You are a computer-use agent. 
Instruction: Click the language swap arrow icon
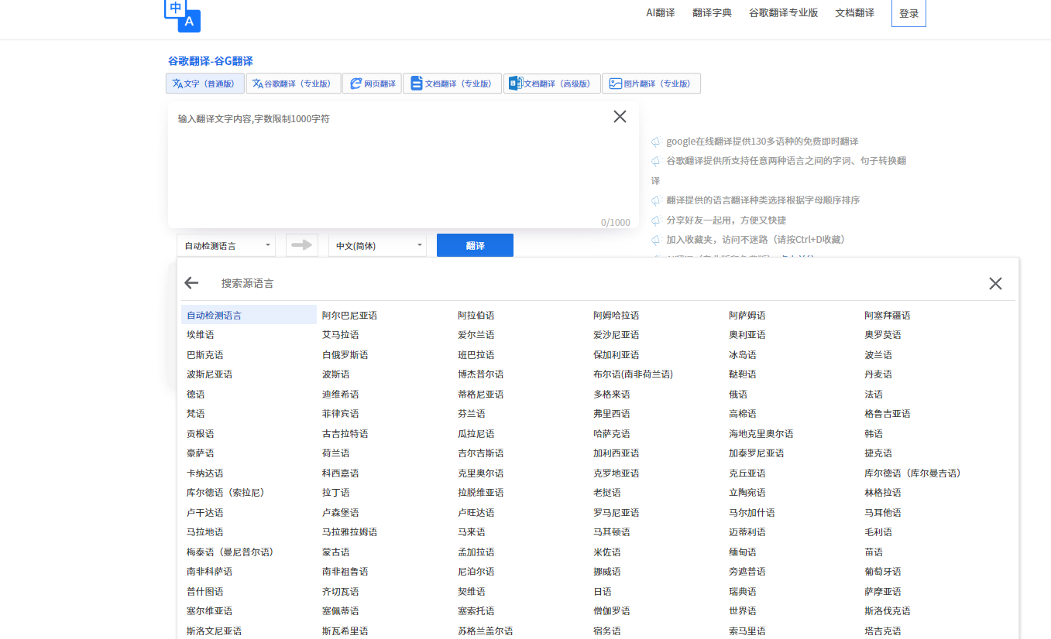(301, 245)
